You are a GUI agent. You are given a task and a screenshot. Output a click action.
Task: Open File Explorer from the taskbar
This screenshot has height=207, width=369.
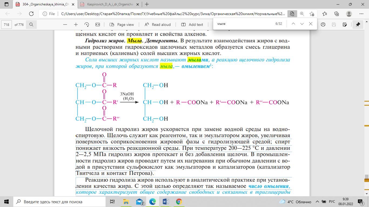[x=126, y=202]
